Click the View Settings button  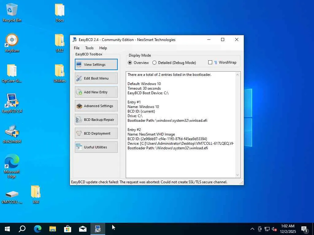click(x=96, y=64)
